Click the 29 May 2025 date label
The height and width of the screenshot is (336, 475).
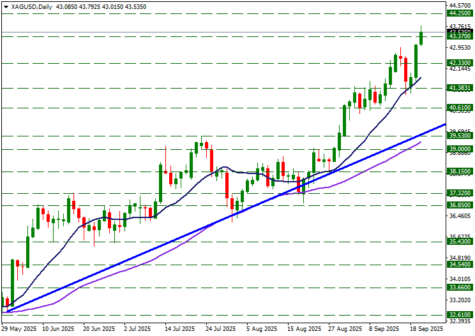(19, 329)
